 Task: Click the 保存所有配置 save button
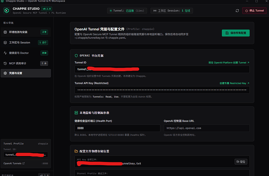235,33
